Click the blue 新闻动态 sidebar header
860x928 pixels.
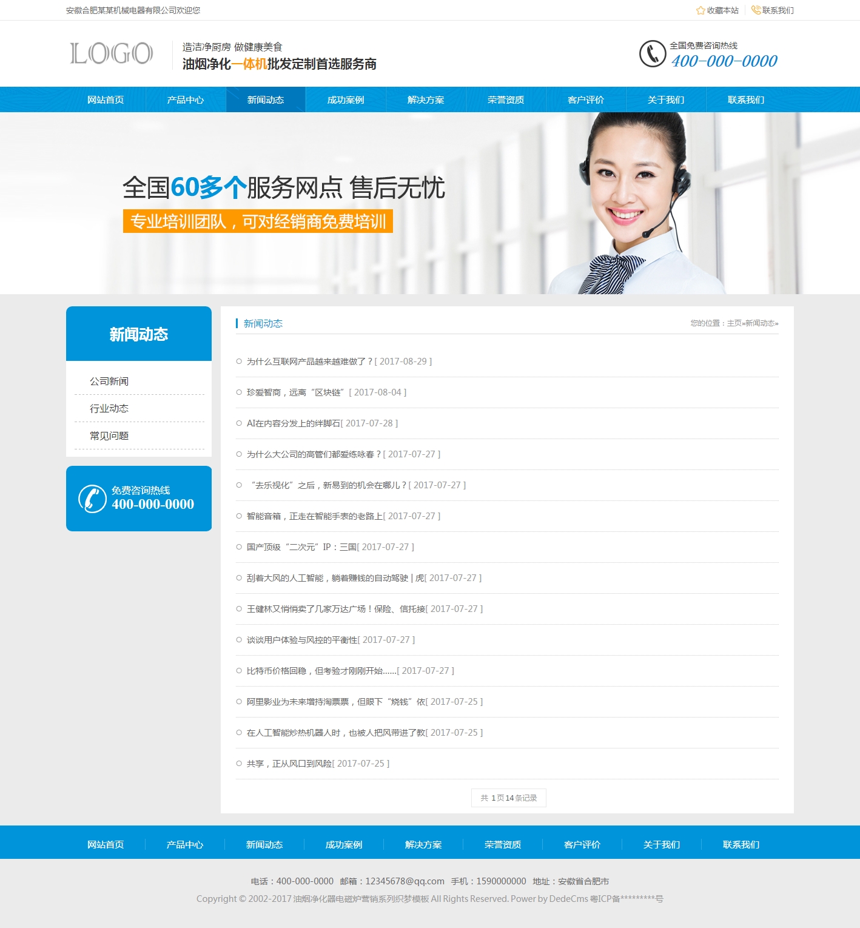point(139,334)
